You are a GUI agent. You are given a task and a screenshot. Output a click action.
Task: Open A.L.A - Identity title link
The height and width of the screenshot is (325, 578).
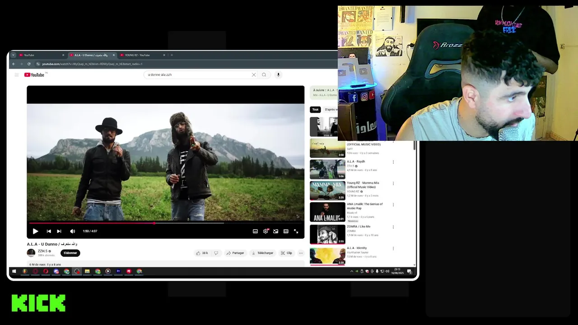(x=357, y=248)
